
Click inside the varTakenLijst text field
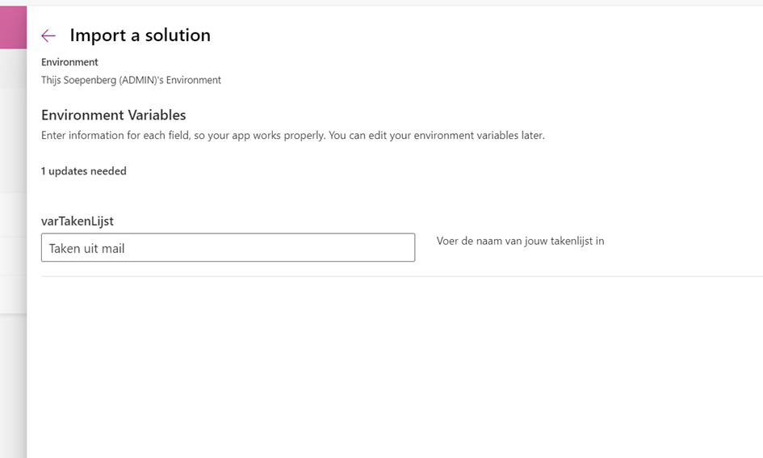(228, 247)
